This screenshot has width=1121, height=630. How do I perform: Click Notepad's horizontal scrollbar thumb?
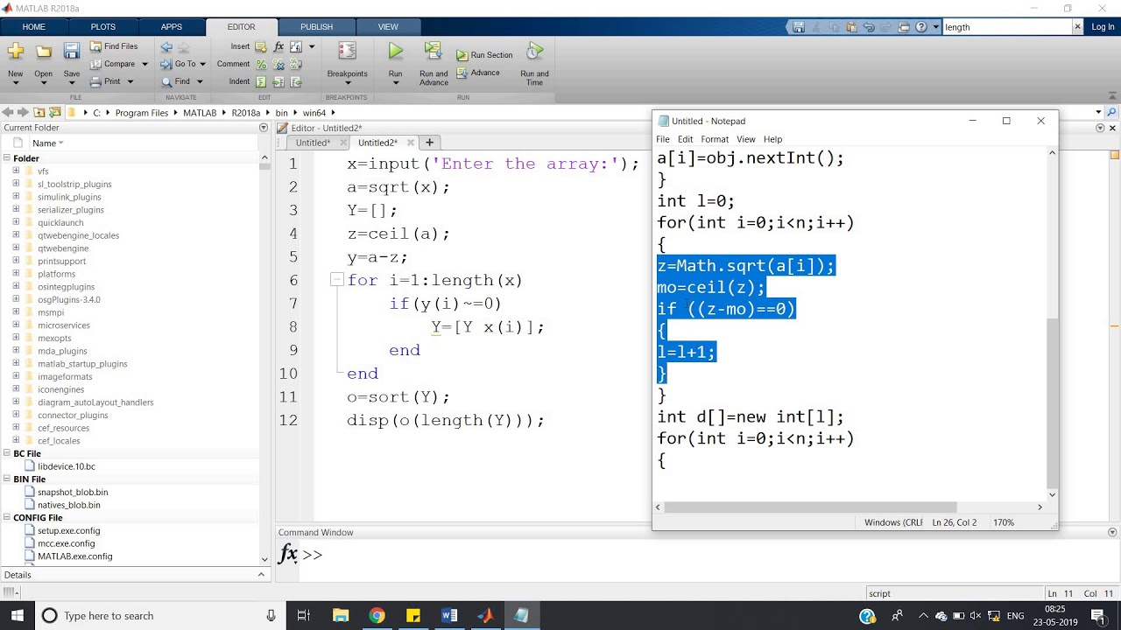click(810, 507)
